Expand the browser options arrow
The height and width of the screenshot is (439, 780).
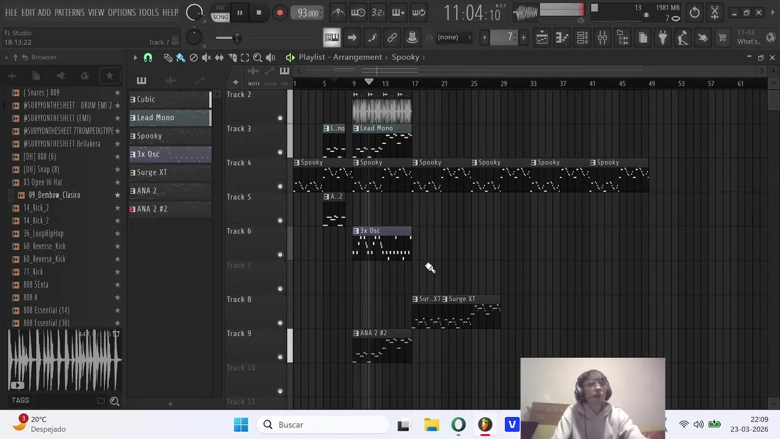pyautogui.click(x=6, y=57)
